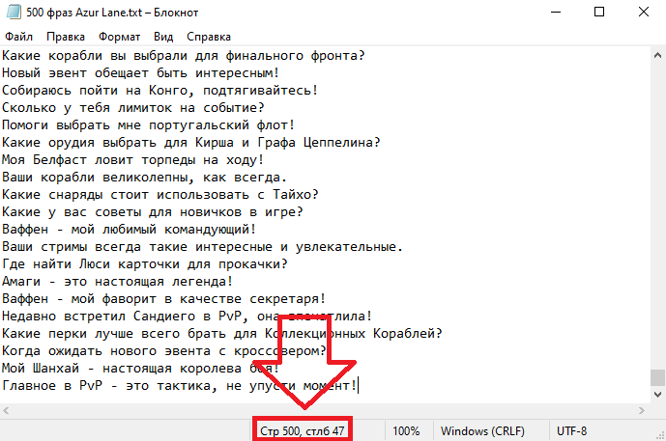The width and height of the screenshot is (666, 441).
Task: Click the resize grip at window corner
Action: tap(659, 434)
